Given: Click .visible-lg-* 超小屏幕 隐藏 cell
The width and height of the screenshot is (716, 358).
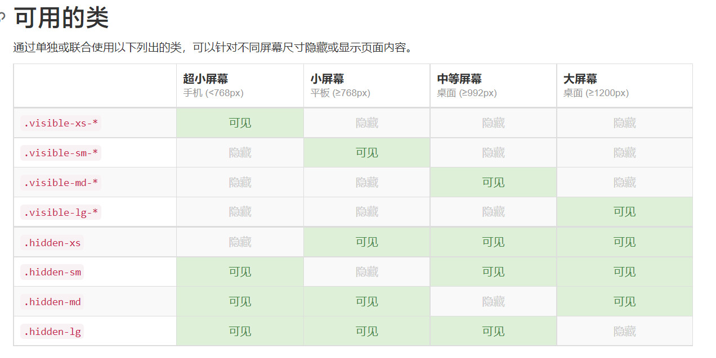Looking at the screenshot, I should (240, 212).
